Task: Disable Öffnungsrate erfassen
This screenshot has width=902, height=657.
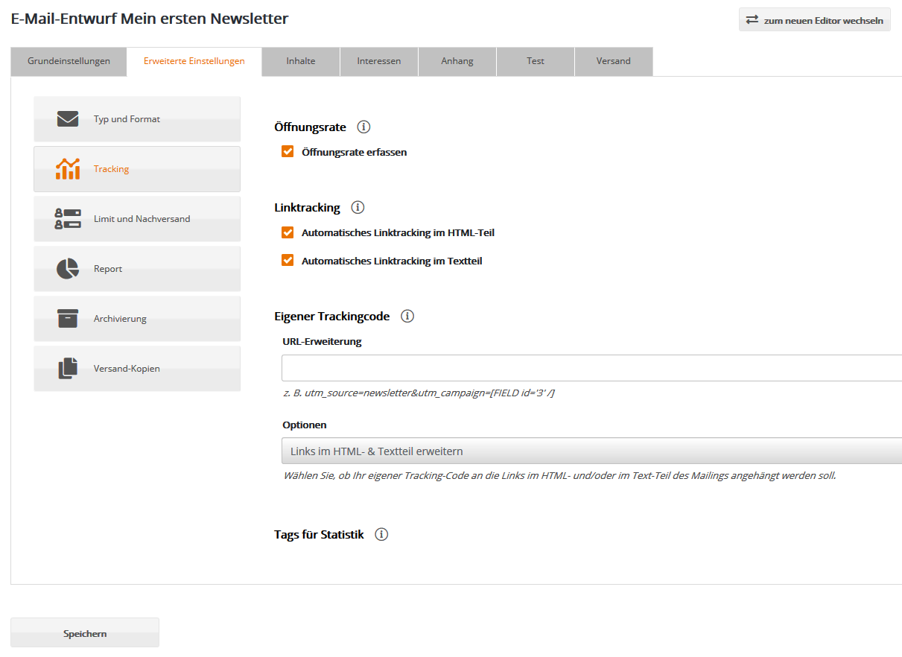Action: 288,151
